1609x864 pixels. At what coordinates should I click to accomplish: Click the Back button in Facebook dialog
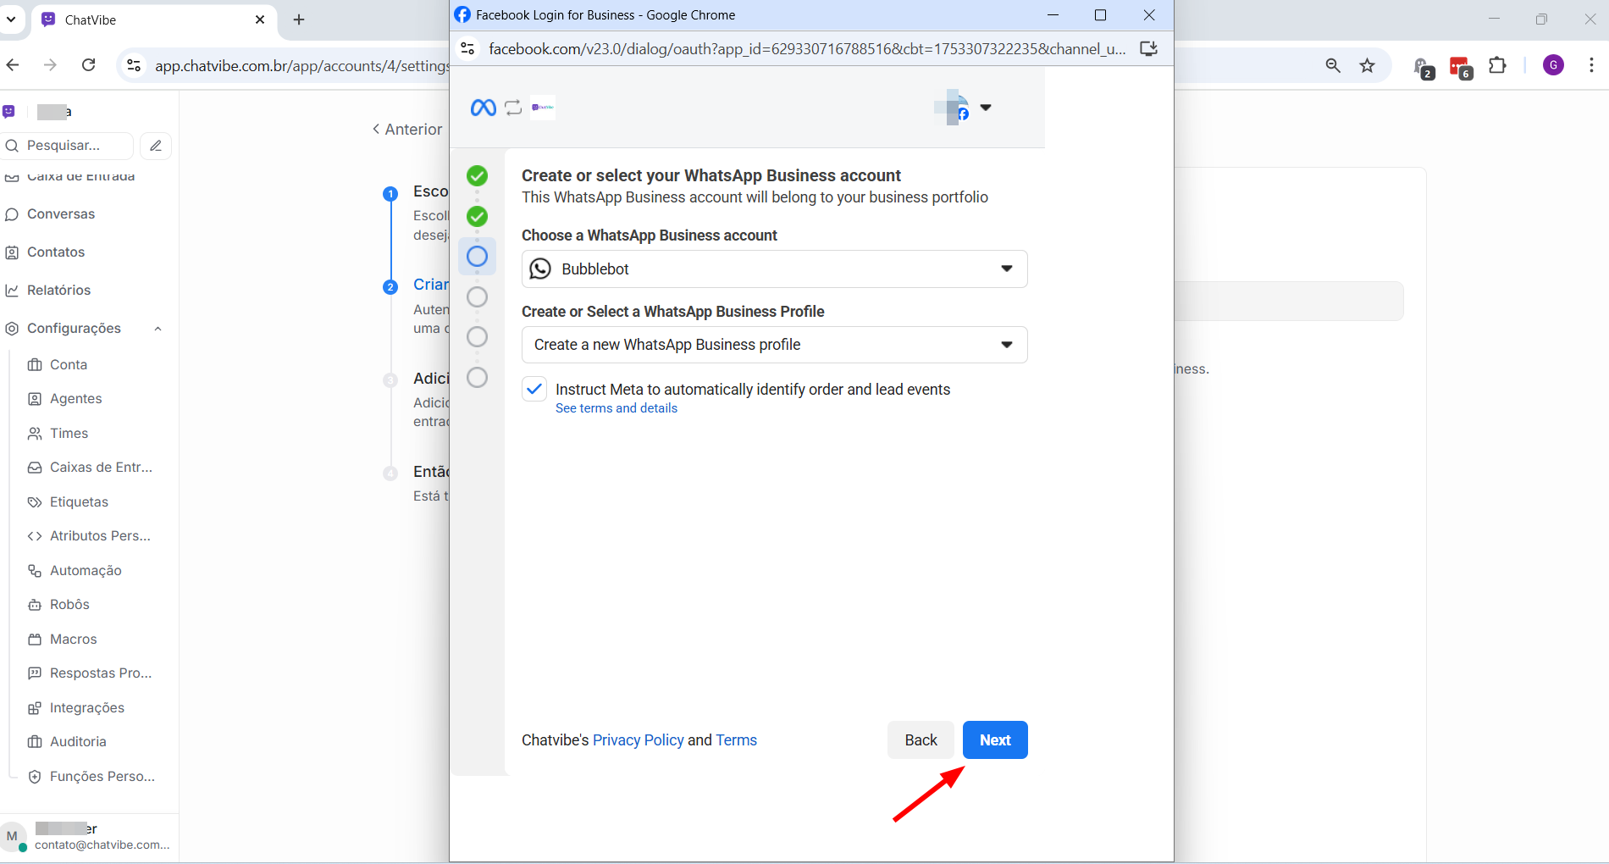click(x=921, y=740)
